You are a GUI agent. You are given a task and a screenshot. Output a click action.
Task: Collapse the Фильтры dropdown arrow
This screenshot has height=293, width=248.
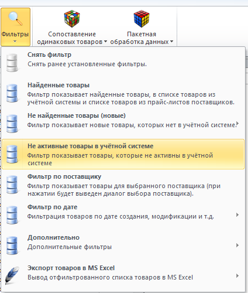click(x=15, y=42)
